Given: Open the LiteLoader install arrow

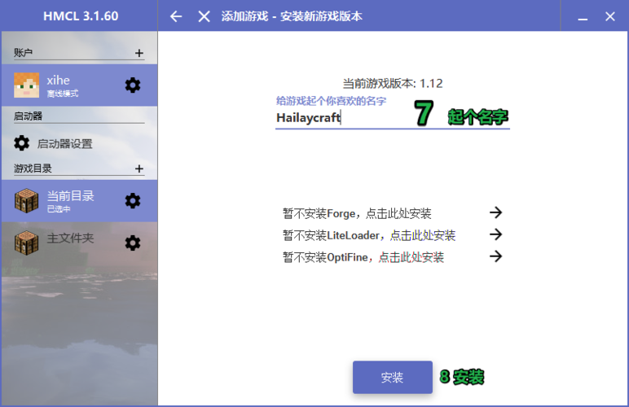Looking at the screenshot, I should pos(496,234).
